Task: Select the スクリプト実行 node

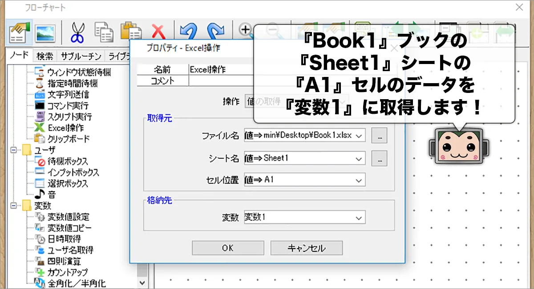Action: pyautogui.click(x=64, y=116)
